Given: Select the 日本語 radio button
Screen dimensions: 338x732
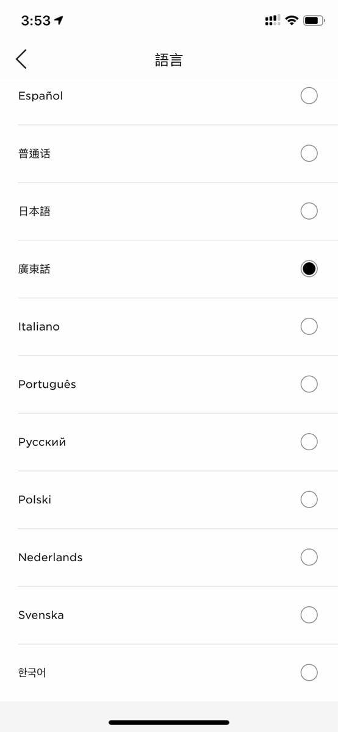Looking at the screenshot, I should (x=309, y=211).
